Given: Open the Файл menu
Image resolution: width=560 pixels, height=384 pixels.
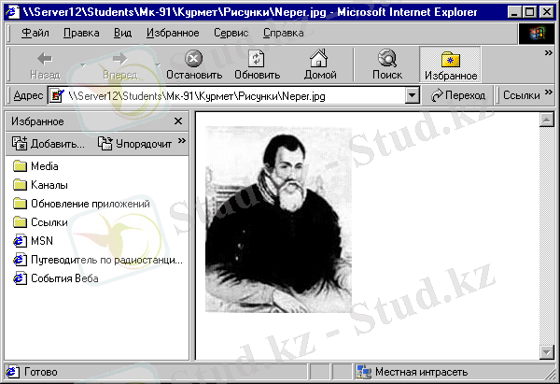Looking at the screenshot, I should click(35, 33).
